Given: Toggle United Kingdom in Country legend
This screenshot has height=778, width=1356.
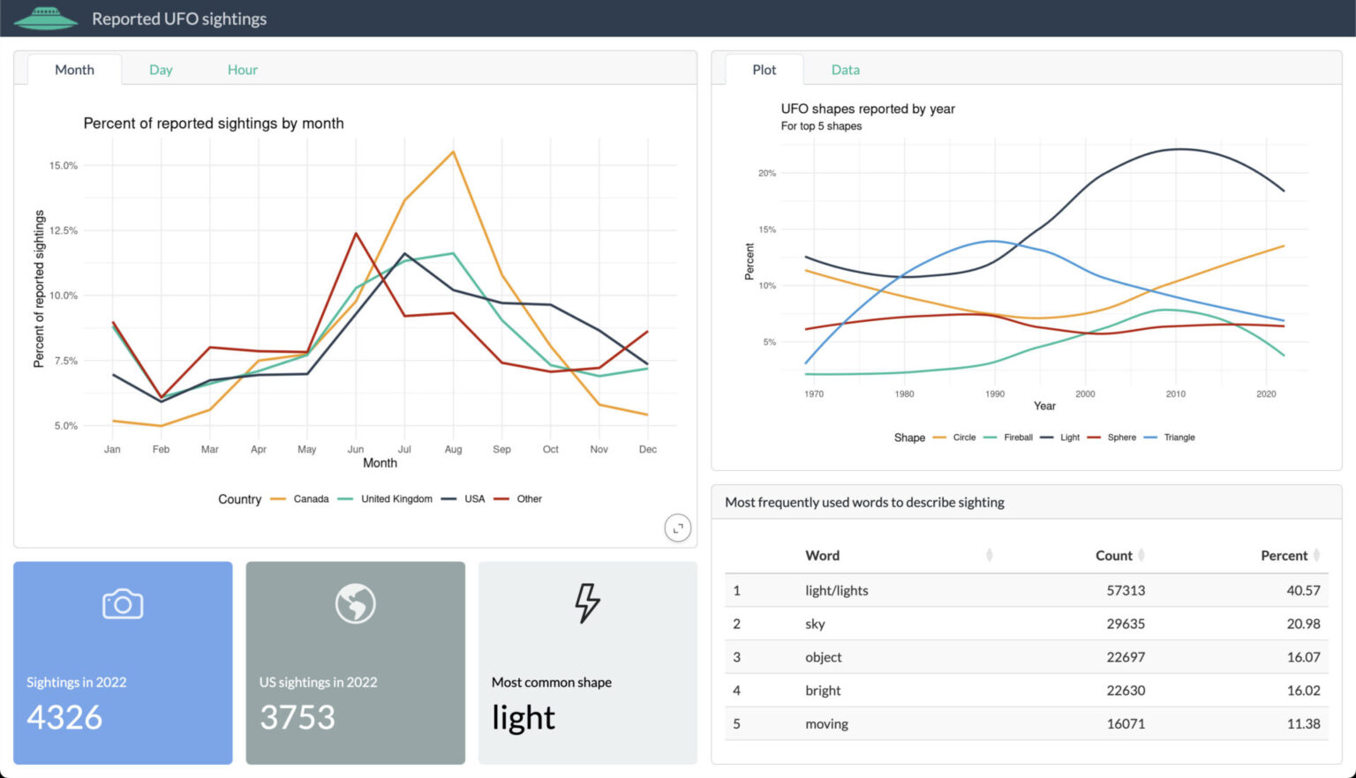Looking at the screenshot, I should (x=395, y=498).
